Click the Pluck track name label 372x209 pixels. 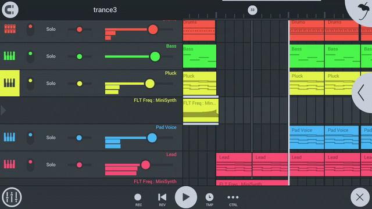pos(170,73)
